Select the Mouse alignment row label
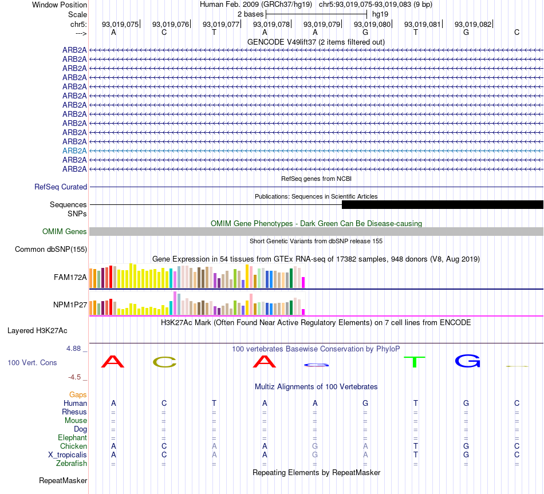 click(76, 421)
